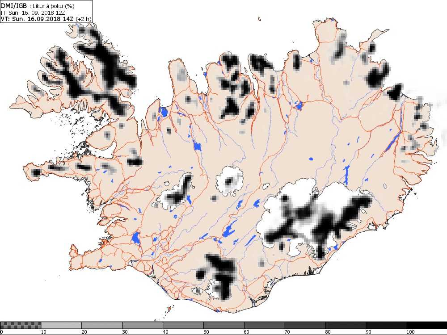
Task: Click the '10' legend scale label
Action: 44,332
